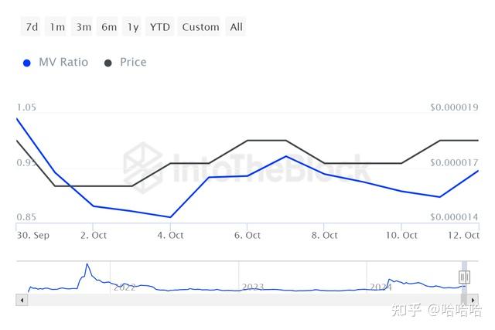Select the 1m time range

pos(57,27)
